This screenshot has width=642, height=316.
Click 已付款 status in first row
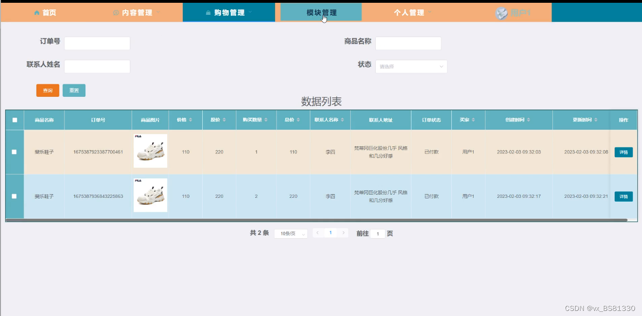point(431,152)
